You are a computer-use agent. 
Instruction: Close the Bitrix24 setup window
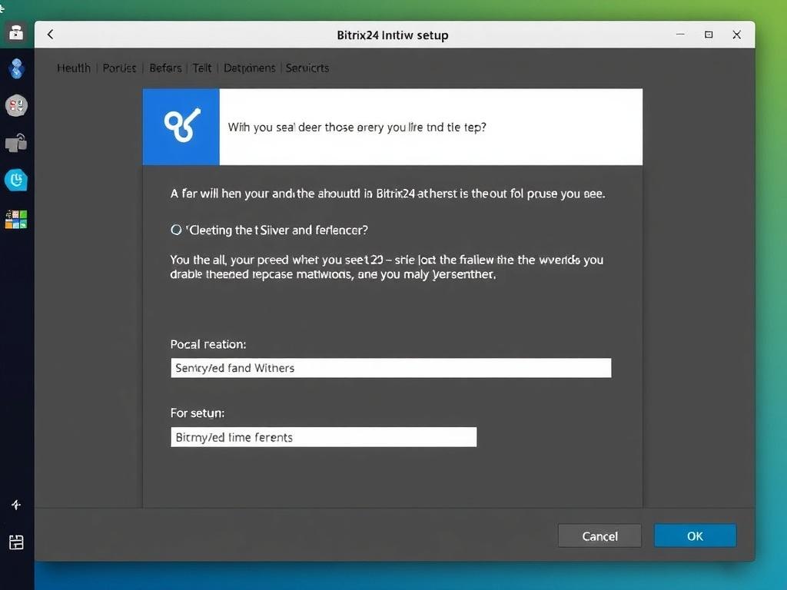pyautogui.click(x=737, y=34)
